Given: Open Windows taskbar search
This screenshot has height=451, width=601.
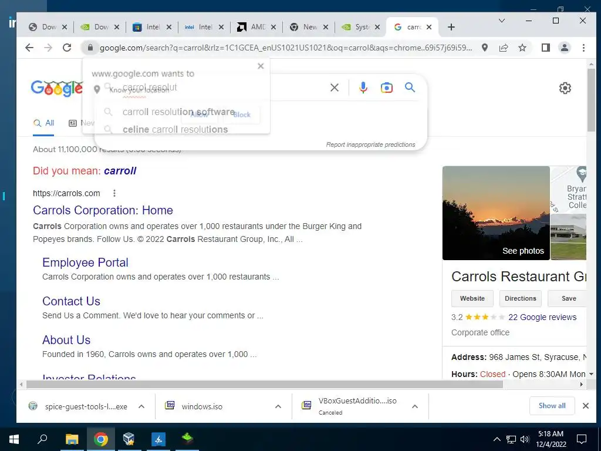Looking at the screenshot, I should click(x=42, y=439).
